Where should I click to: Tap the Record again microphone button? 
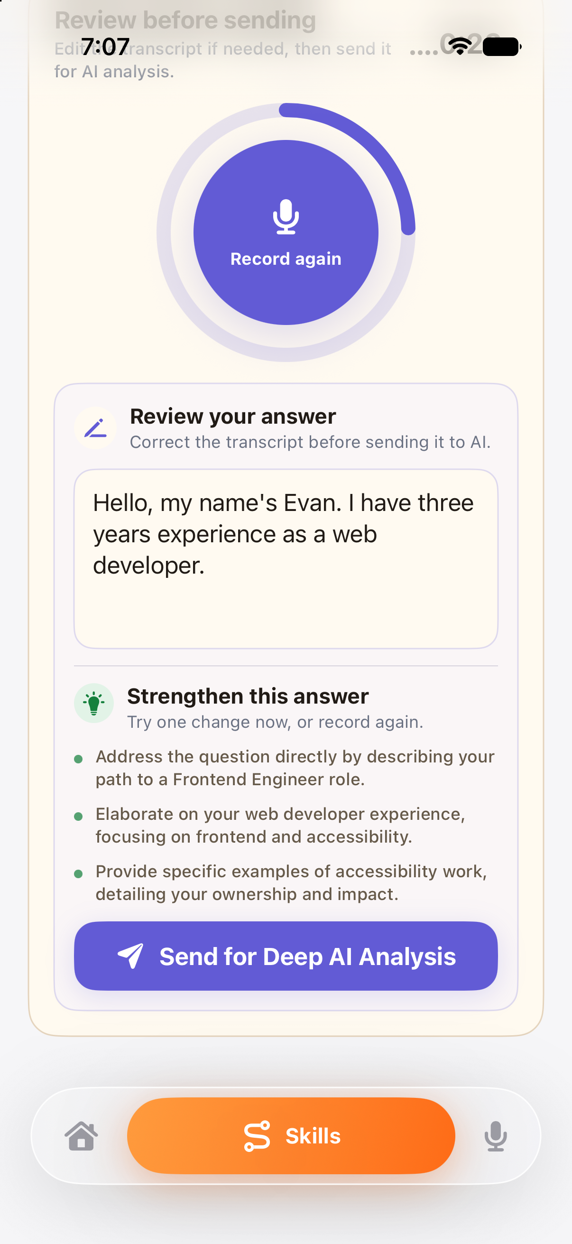(286, 232)
